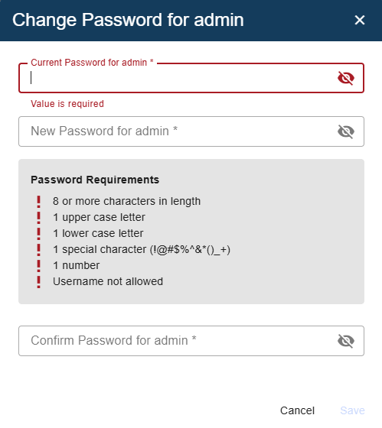This screenshot has width=382, height=428.
Task: Click the Password Requirements heading
Action: tap(95, 180)
